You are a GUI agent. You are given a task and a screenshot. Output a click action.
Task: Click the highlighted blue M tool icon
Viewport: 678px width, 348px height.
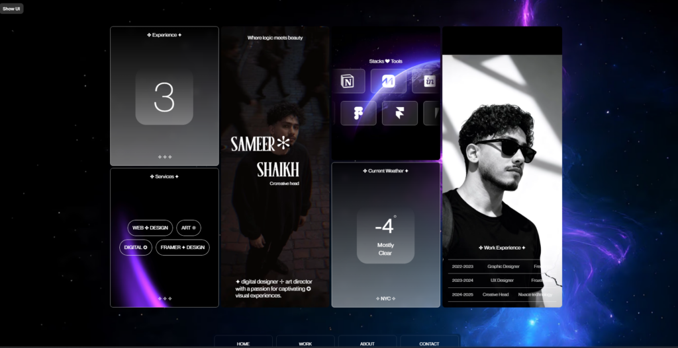point(388,81)
